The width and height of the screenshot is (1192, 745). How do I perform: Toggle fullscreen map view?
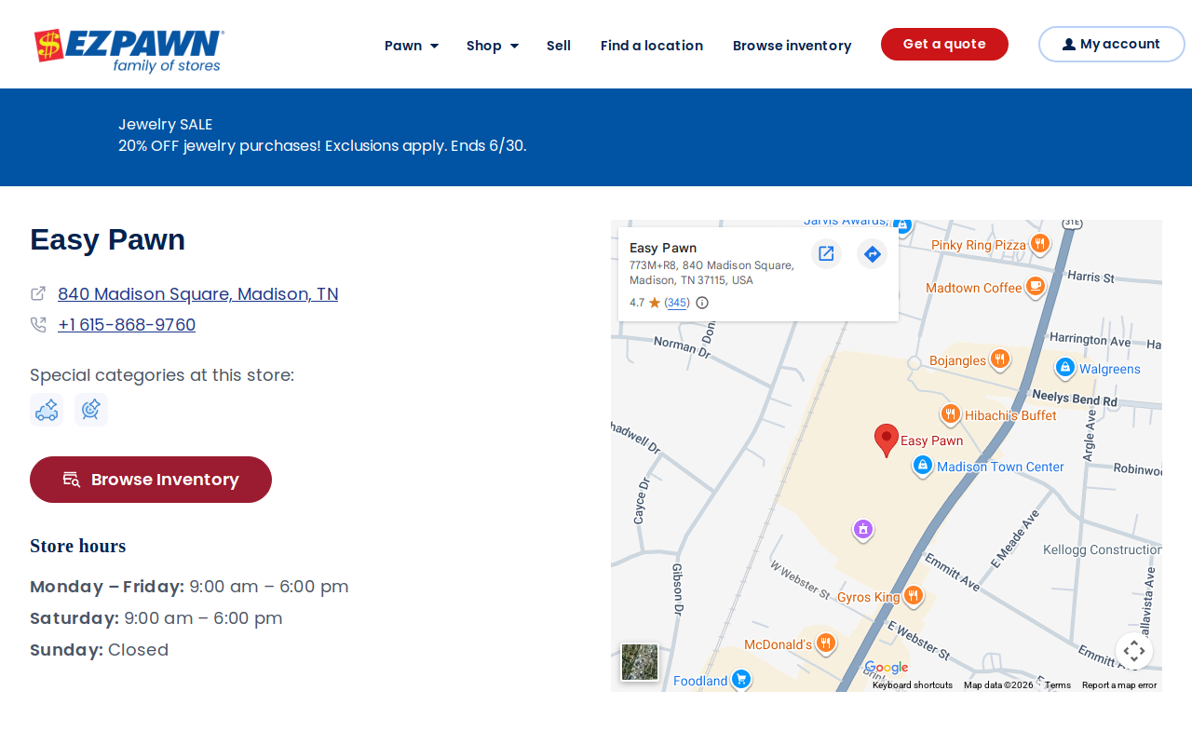coord(1134,651)
